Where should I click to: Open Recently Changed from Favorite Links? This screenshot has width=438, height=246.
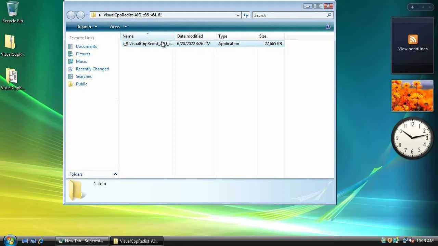tap(92, 69)
